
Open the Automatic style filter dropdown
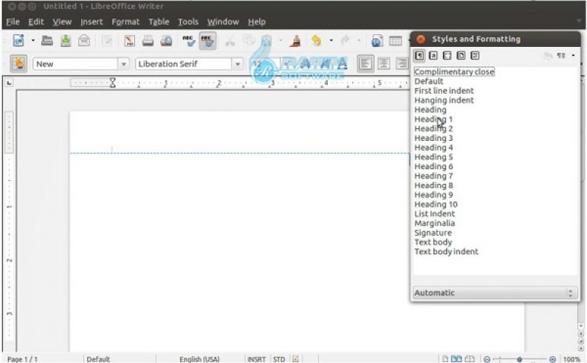(495, 293)
